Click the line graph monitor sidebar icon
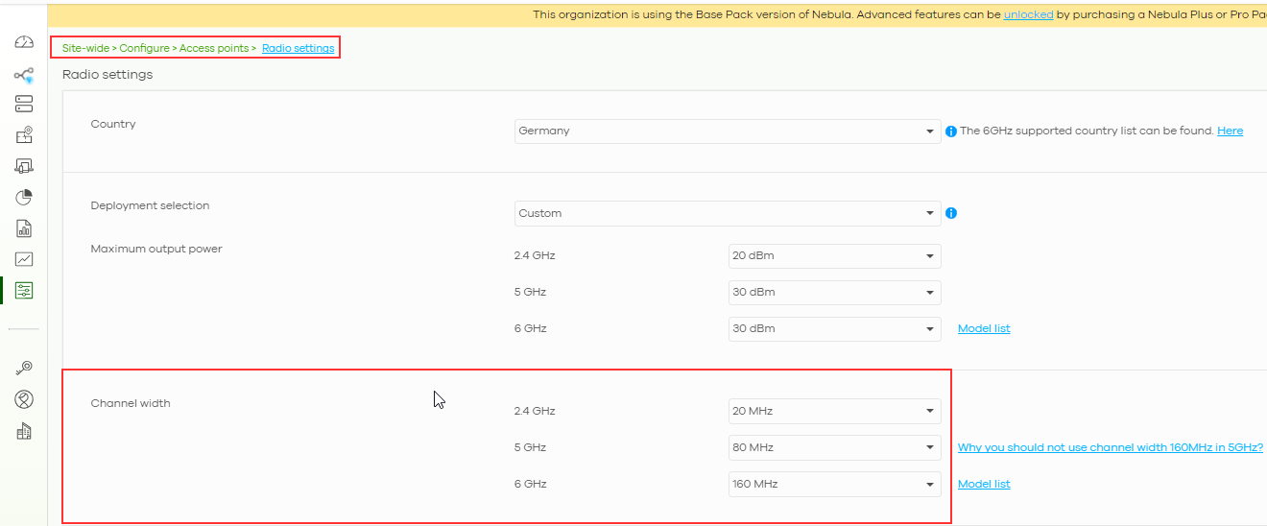The image size is (1267, 526). (x=24, y=259)
